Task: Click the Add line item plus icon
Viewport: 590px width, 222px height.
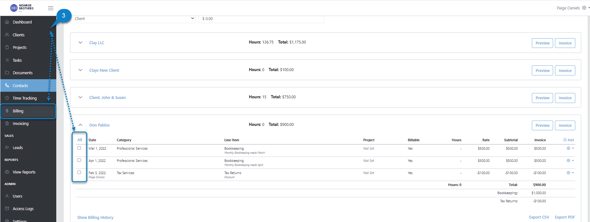Action: [x=565, y=140]
